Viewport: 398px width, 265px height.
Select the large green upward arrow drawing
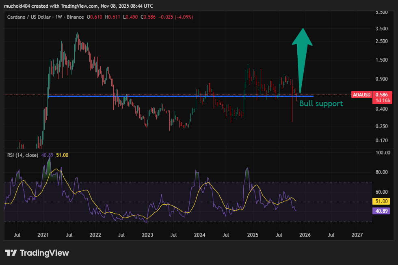click(x=303, y=49)
